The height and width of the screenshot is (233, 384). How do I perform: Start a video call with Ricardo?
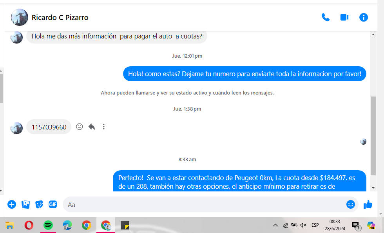344,17
